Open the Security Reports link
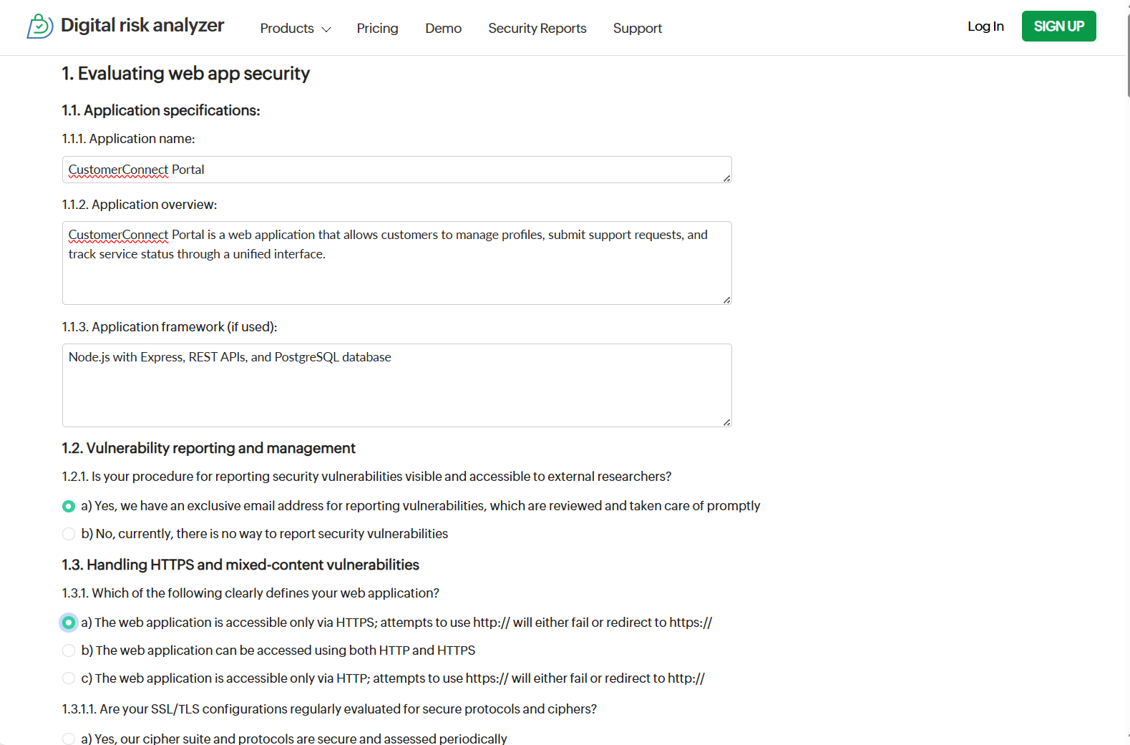1130x745 pixels. click(x=537, y=29)
